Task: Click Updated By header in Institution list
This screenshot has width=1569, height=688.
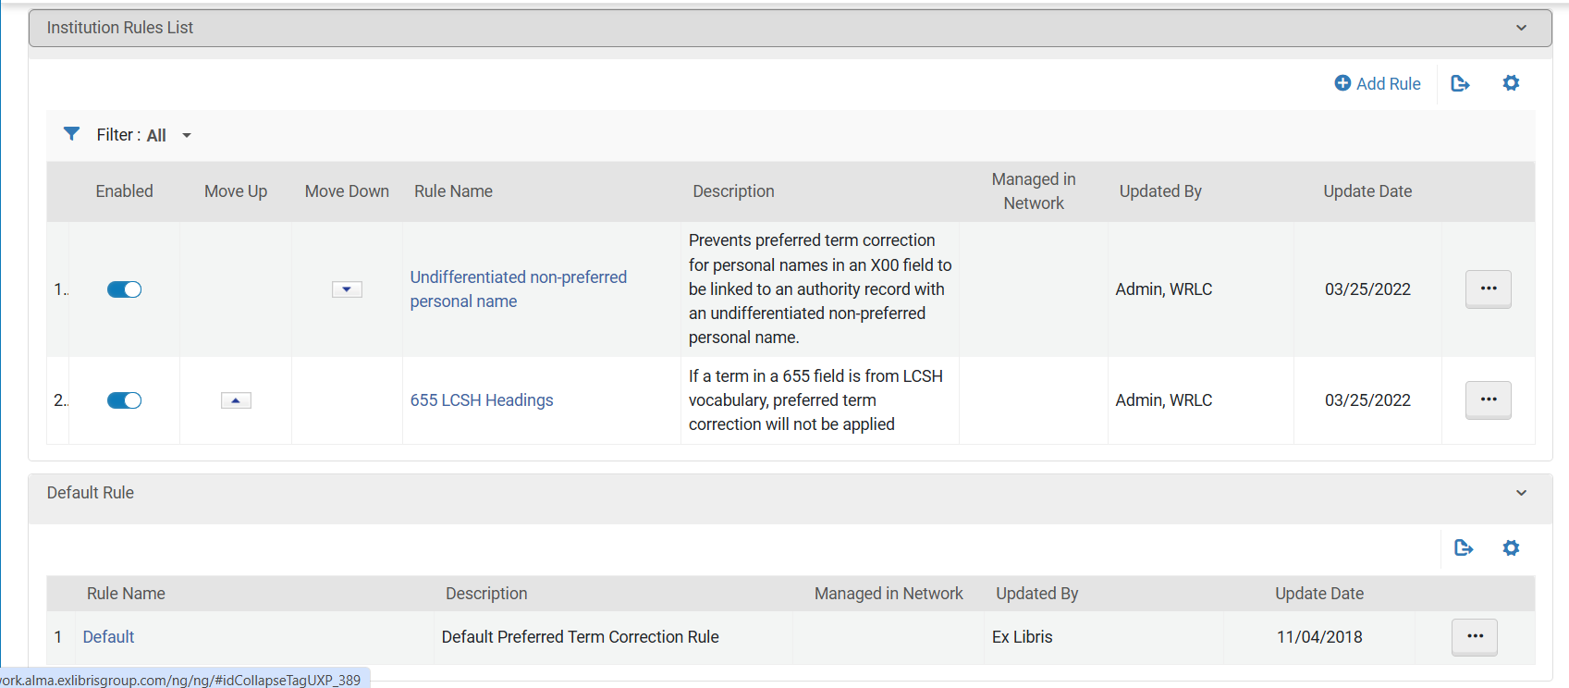Action: click(x=1160, y=191)
